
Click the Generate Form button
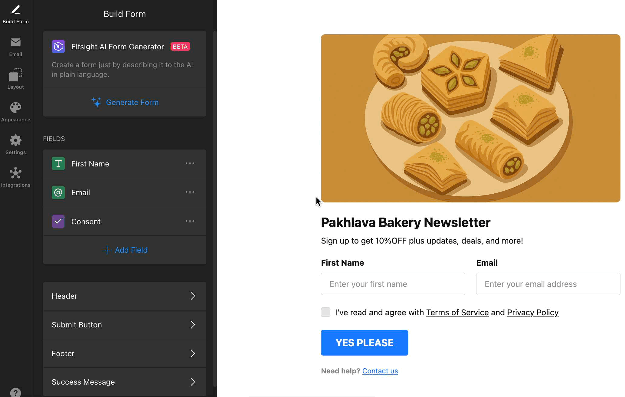pos(125,102)
